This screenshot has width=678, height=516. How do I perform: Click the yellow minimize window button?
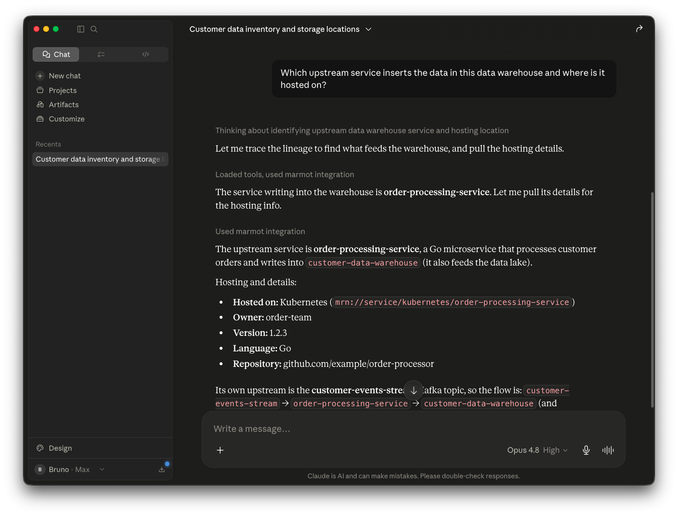point(46,29)
